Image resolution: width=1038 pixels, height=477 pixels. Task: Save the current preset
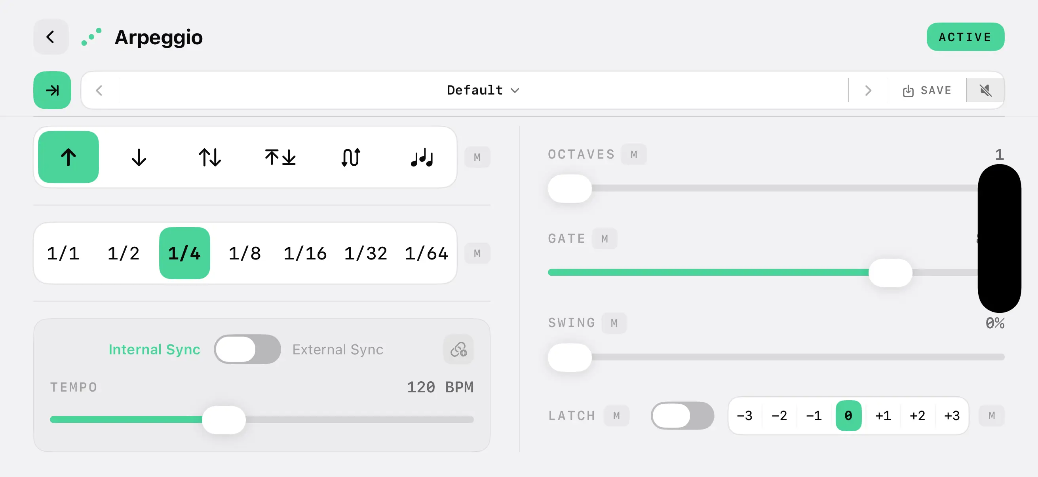coord(927,90)
